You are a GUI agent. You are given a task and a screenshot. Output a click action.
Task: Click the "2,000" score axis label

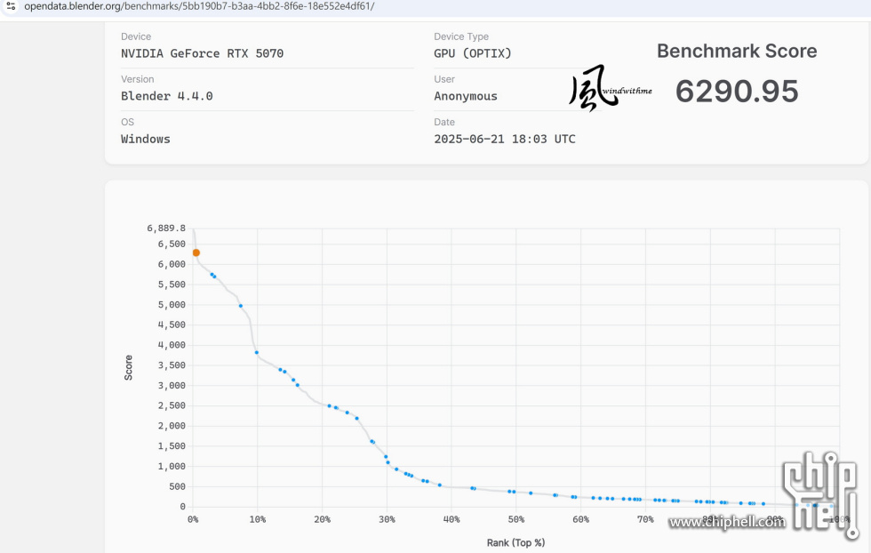172,426
